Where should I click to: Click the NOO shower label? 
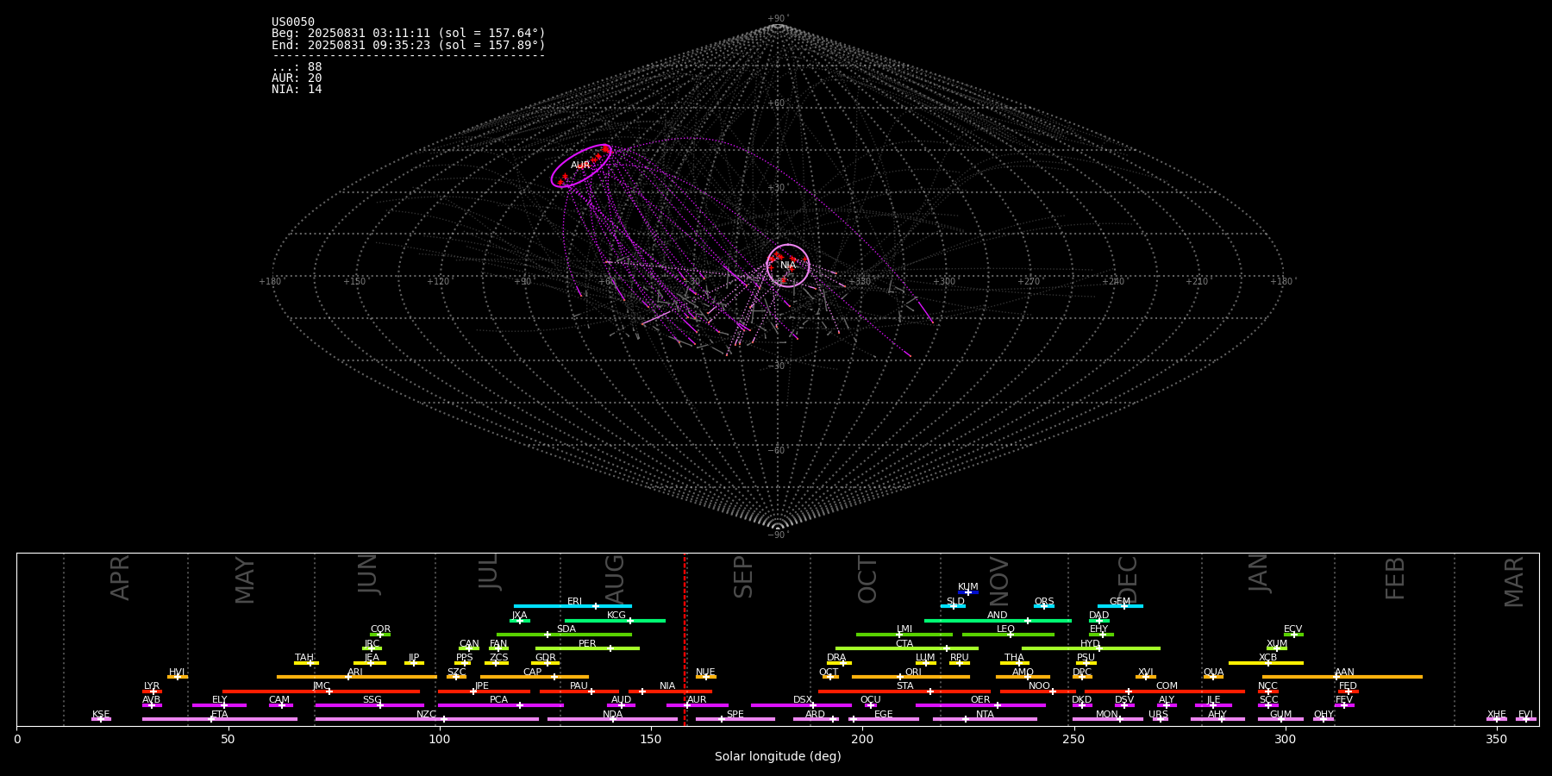click(1040, 686)
